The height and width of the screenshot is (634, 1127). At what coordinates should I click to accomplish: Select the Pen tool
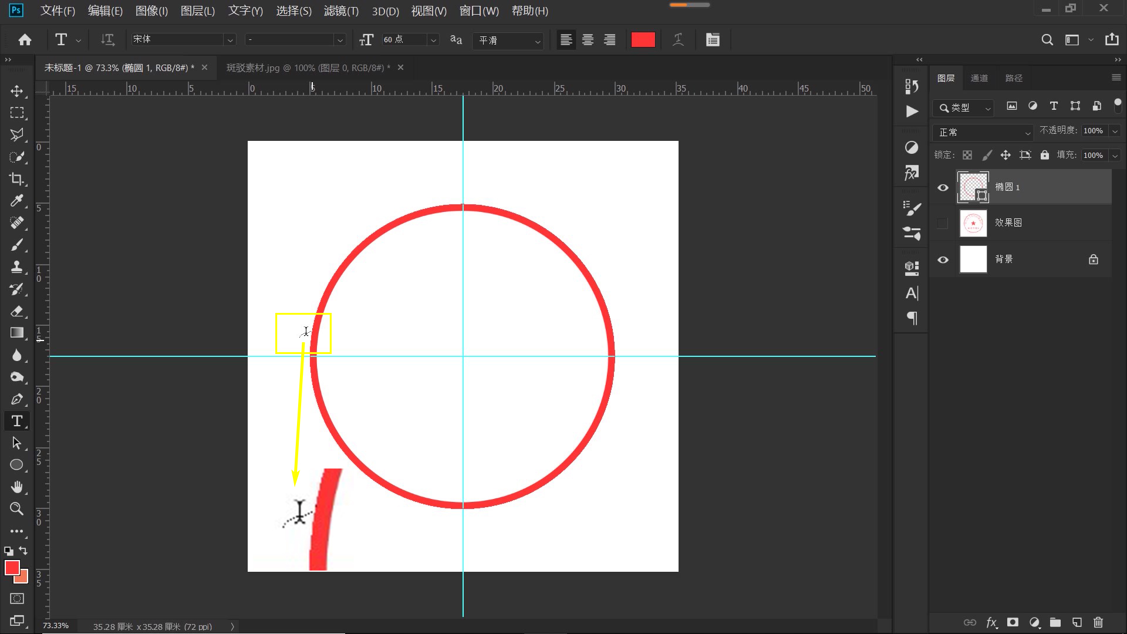tap(17, 399)
